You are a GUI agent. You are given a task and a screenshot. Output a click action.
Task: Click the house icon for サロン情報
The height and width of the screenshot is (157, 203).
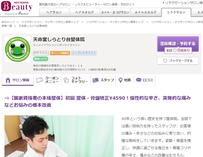pyautogui.click(x=8, y=80)
